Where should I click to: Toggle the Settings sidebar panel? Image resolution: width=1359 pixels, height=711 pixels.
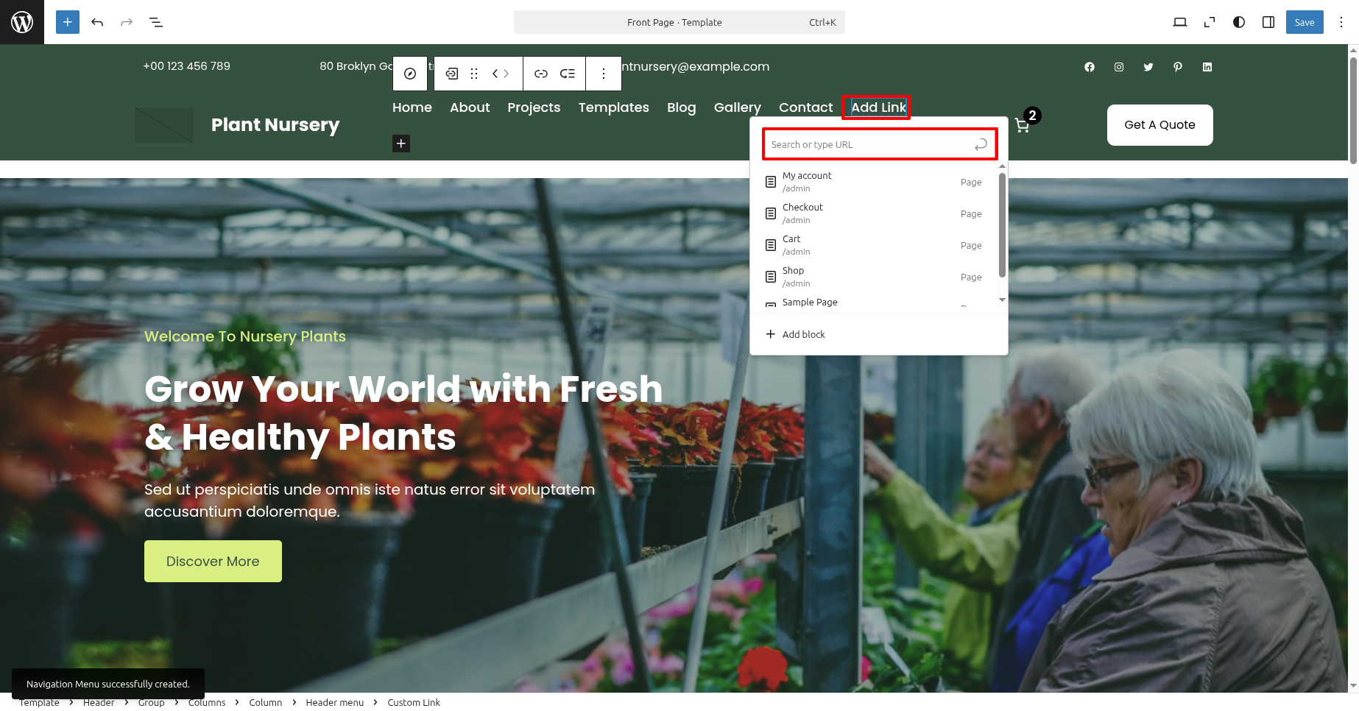click(x=1268, y=22)
